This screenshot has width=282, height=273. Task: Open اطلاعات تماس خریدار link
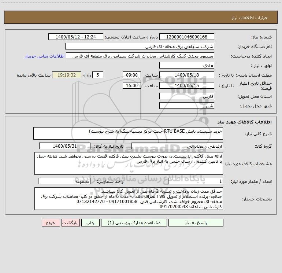click(45, 56)
